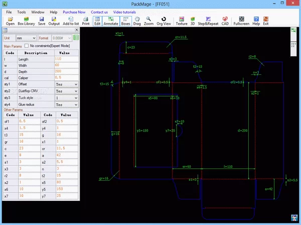
Task: Switch to 3D view
Action: [x=192, y=21]
